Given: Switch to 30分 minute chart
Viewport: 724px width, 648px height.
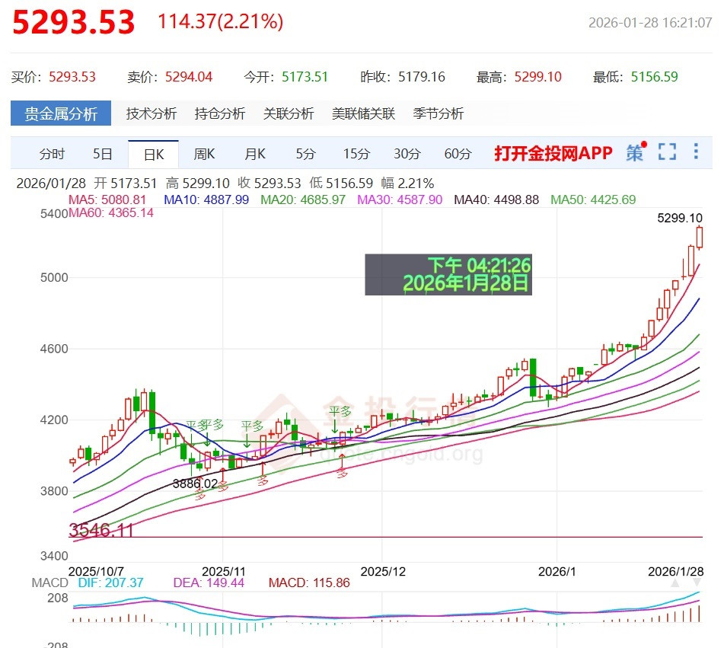Looking at the screenshot, I should pos(407,154).
